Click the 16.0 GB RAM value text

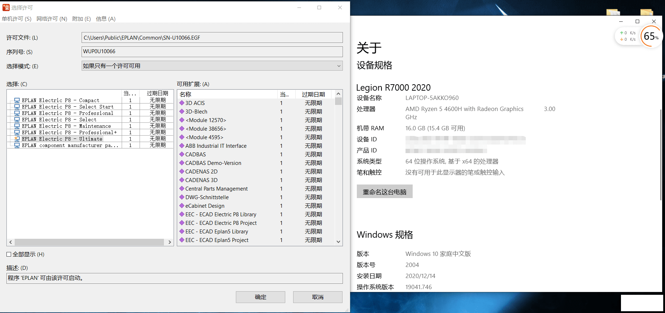click(x=435, y=128)
